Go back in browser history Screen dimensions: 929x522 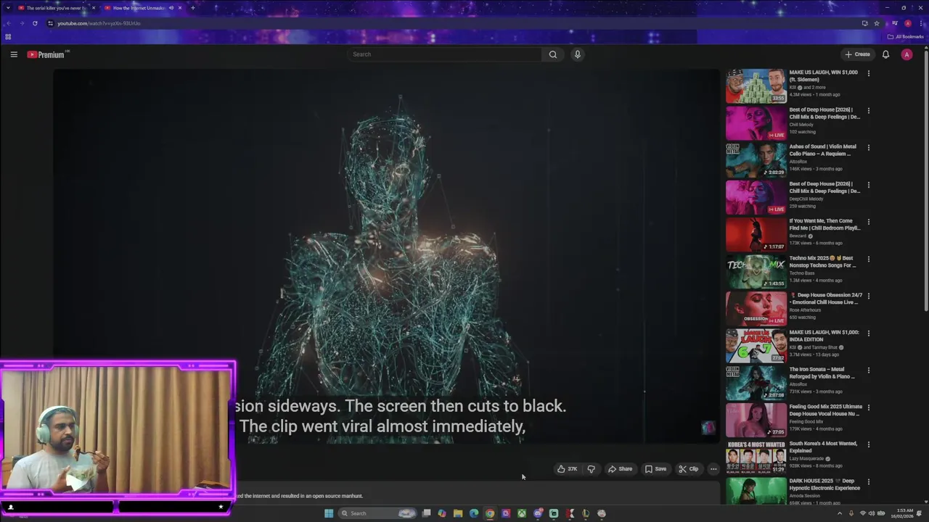click(9, 23)
